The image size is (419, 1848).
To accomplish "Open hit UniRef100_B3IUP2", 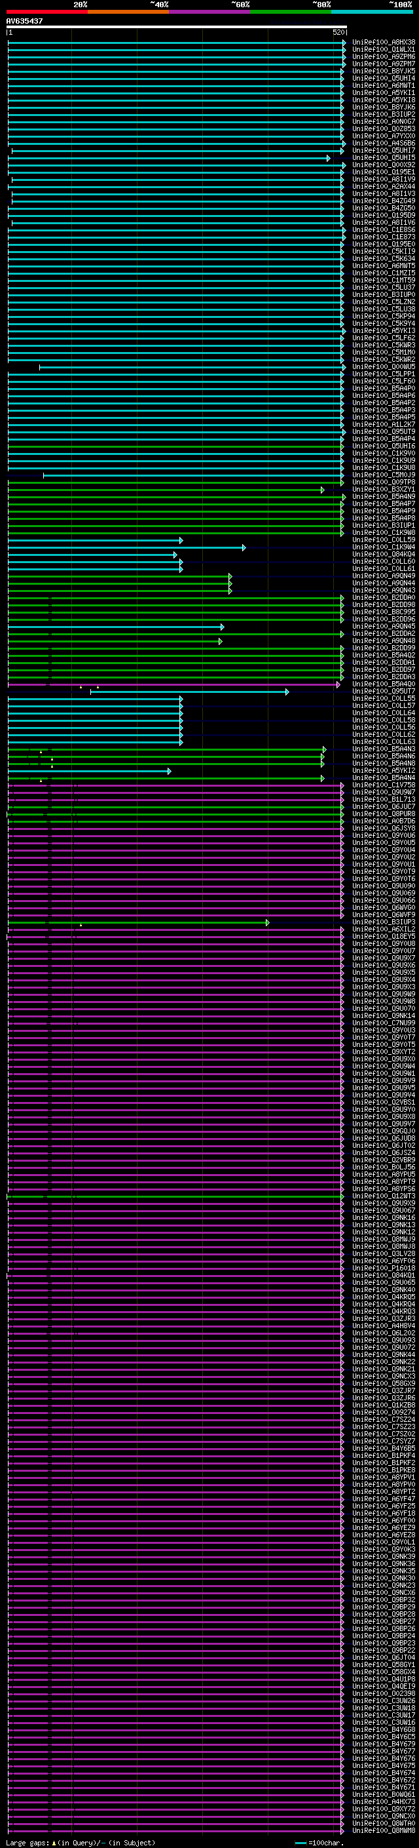I will pos(383,114).
